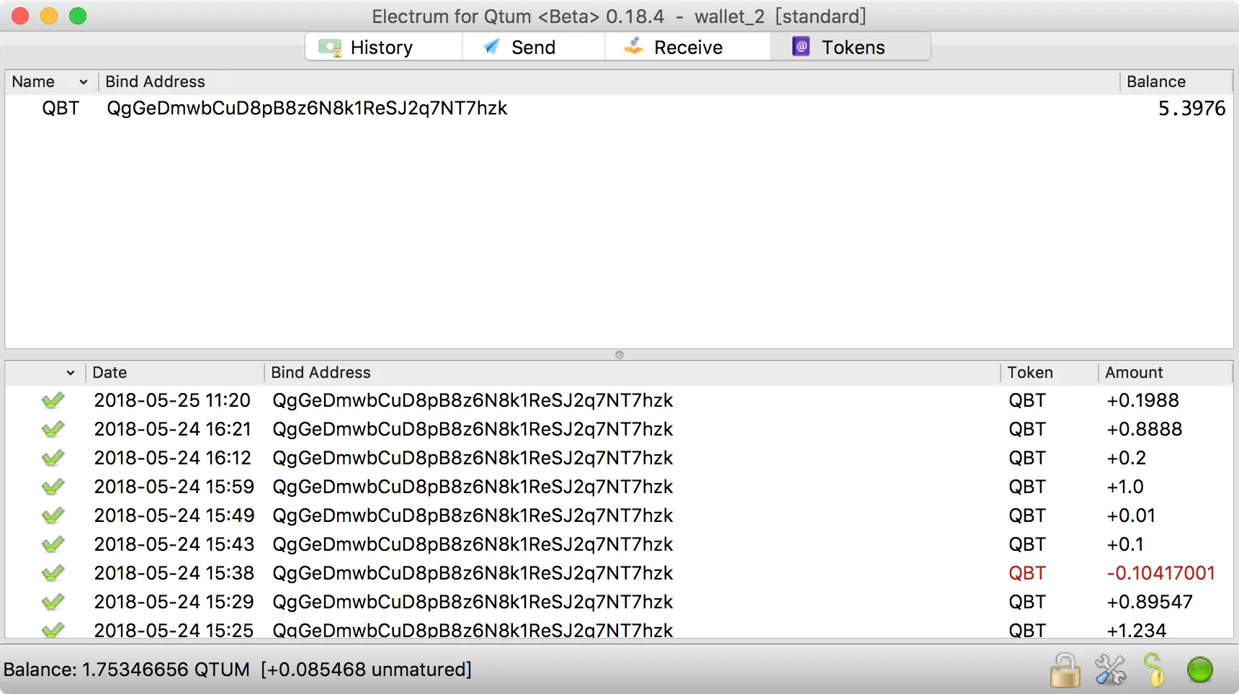Minimize the Electrum window

[x=49, y=16]
